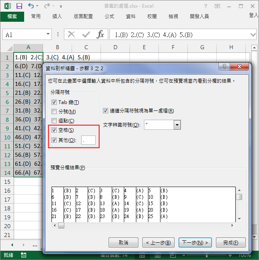Open the 檢視 ribbon tab
This screenshot has height=260, width=259.
[173, 17]
